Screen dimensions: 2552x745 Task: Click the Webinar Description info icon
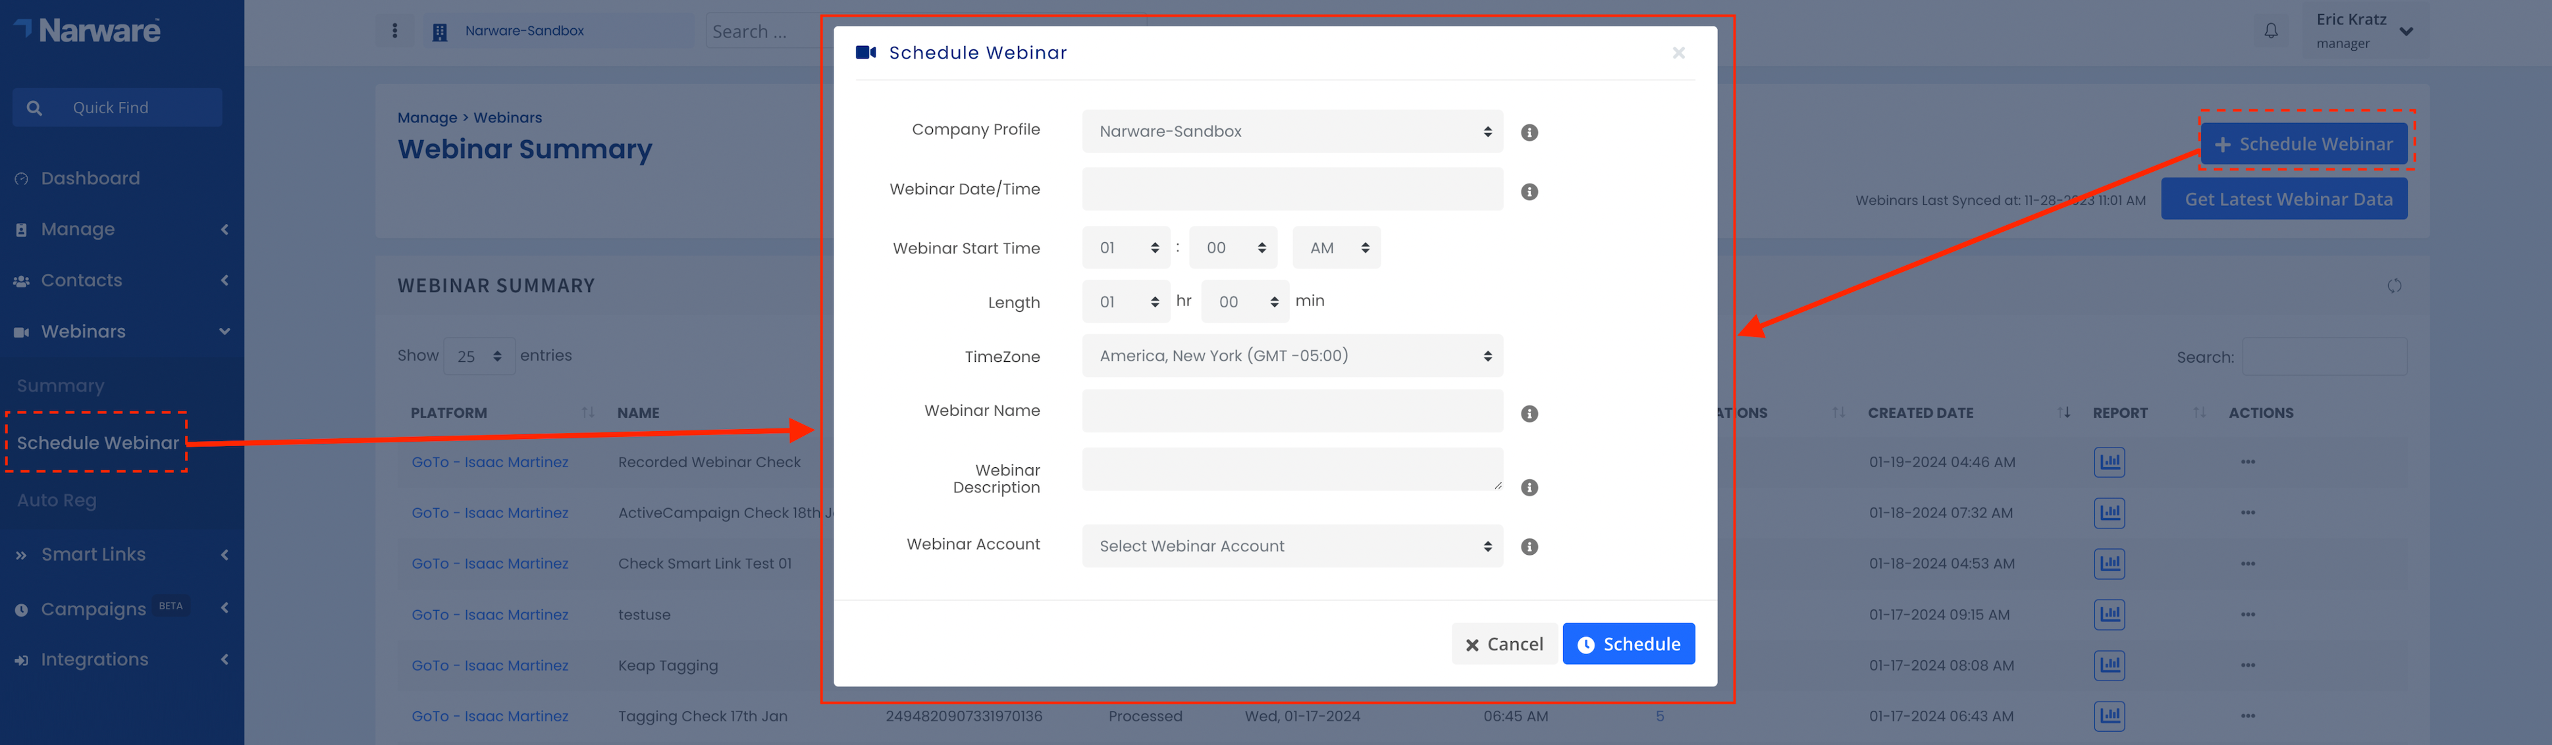click(1529, 488)
